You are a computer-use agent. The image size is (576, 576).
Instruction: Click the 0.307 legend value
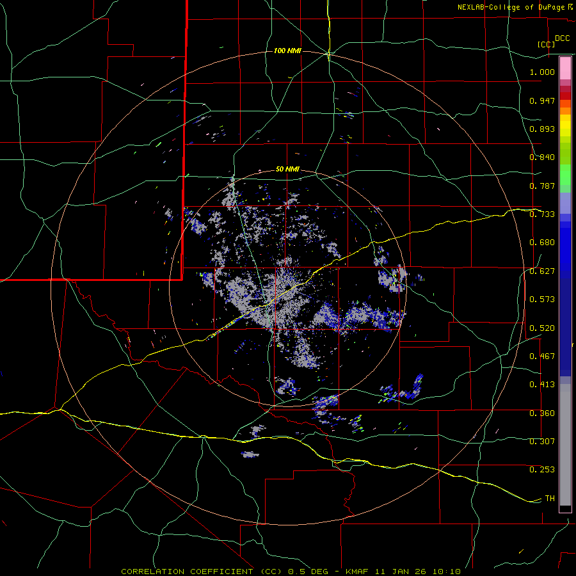click(542, 442)
